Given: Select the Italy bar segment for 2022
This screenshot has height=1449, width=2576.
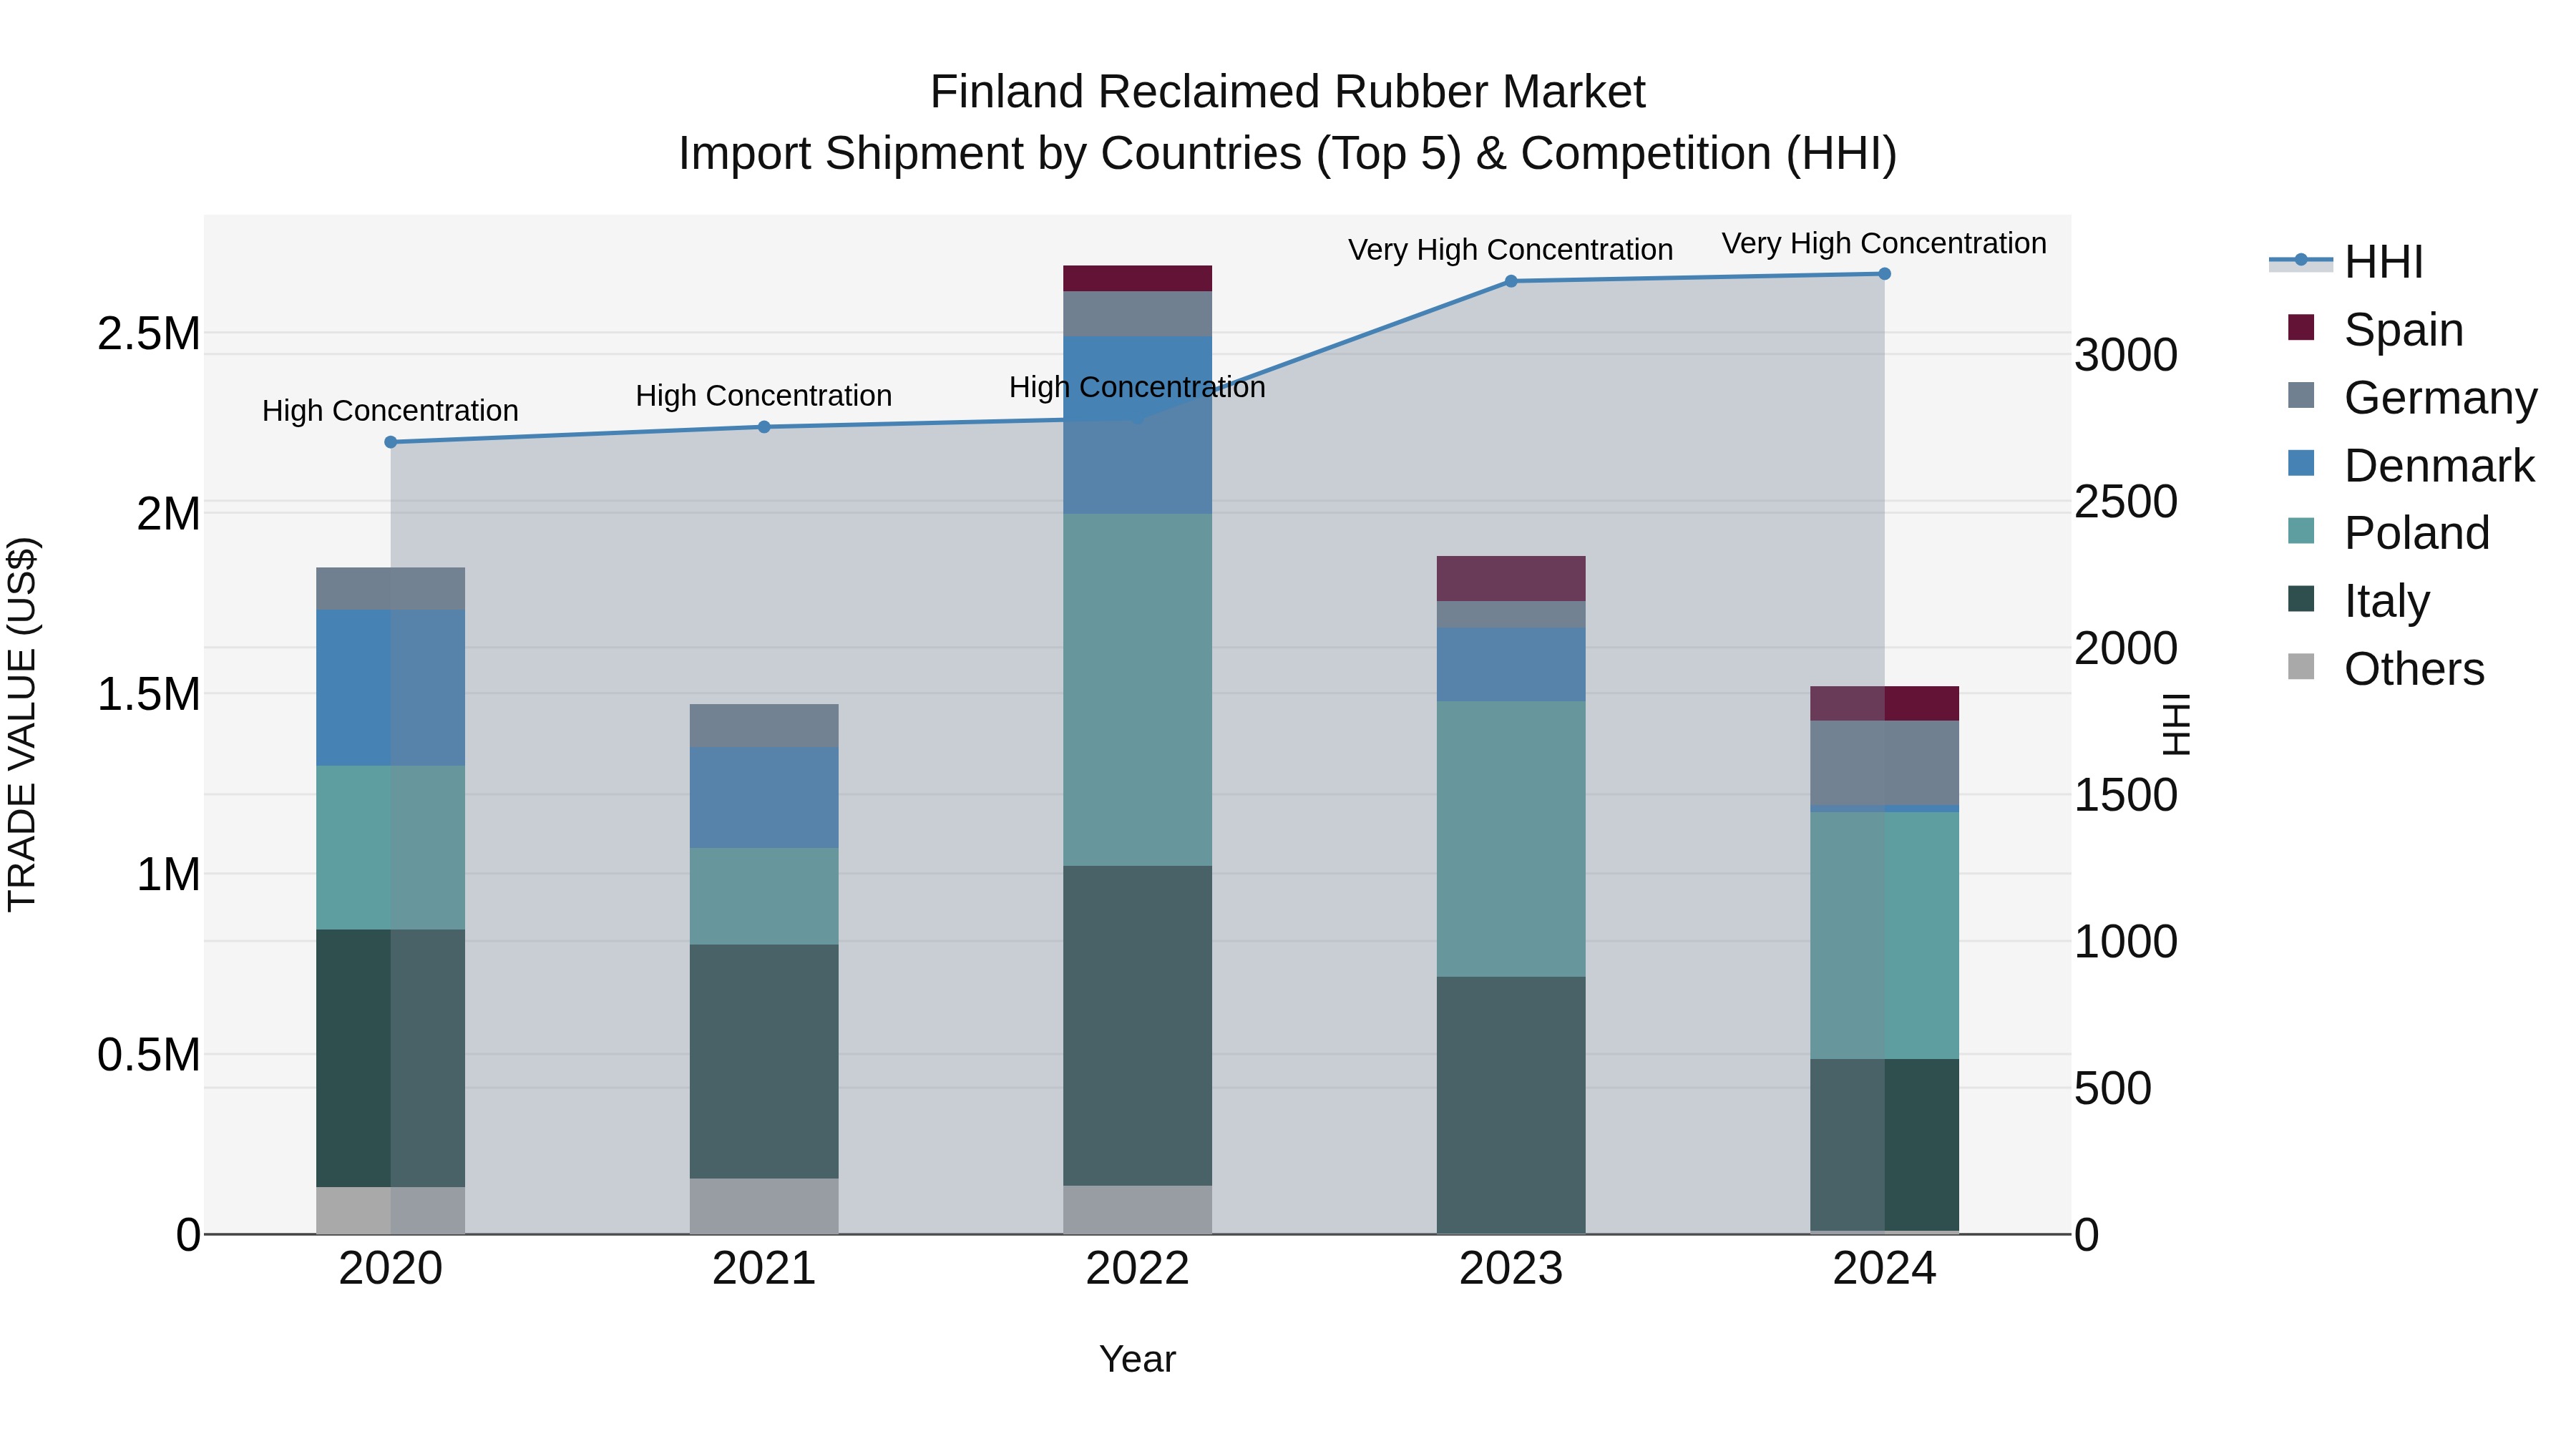Looking at the screenshot, I should tap(1137, 1026).
